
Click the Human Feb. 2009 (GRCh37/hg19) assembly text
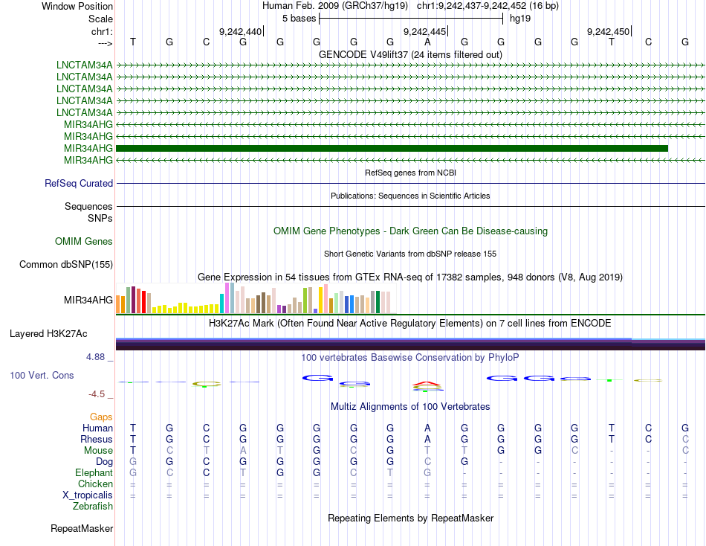335,6
